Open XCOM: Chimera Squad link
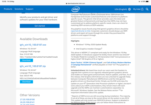Viewport: 151px width, 105px height. tap(93, 62)
